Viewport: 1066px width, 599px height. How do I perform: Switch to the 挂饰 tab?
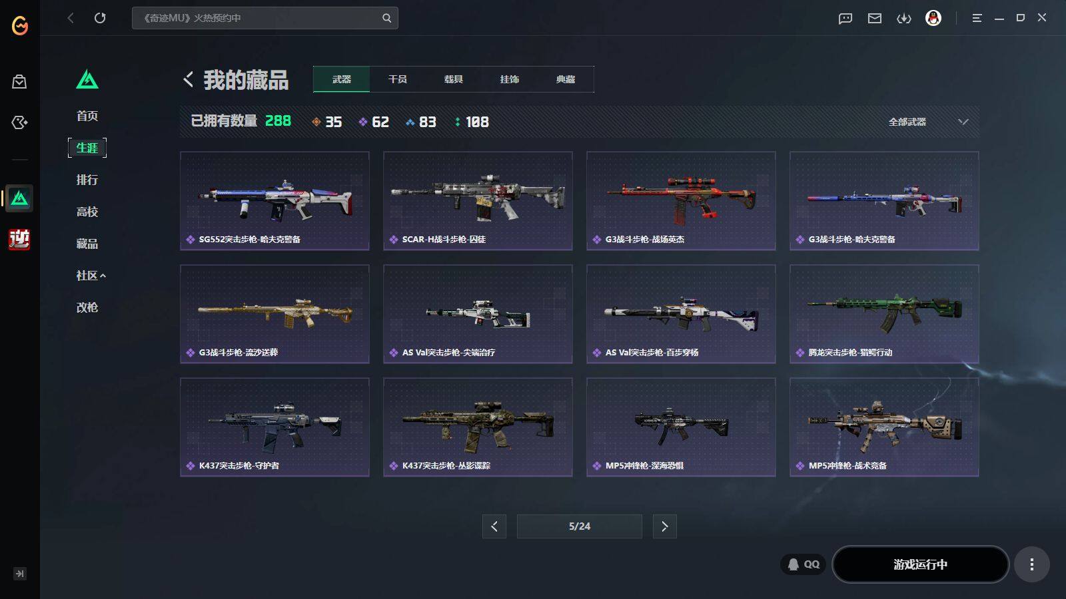(510, 79)
